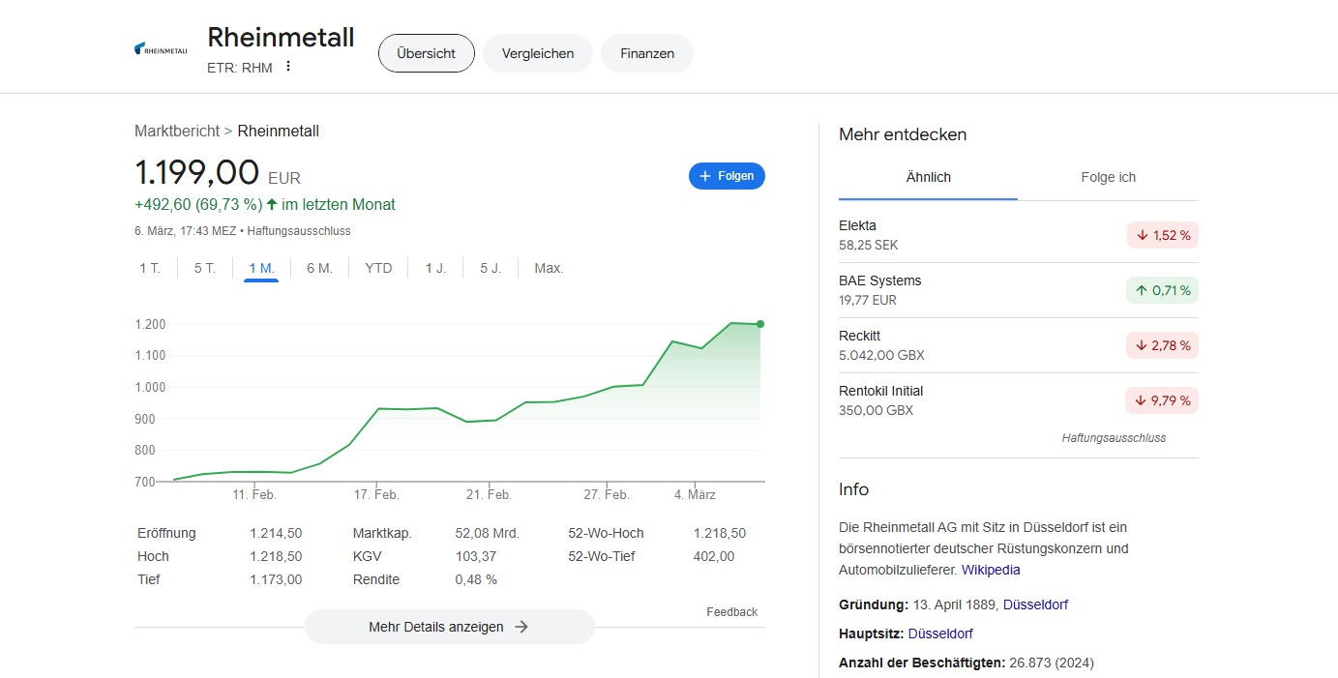
Task: Click the Rheinmetall company logo
Action: 161,49
